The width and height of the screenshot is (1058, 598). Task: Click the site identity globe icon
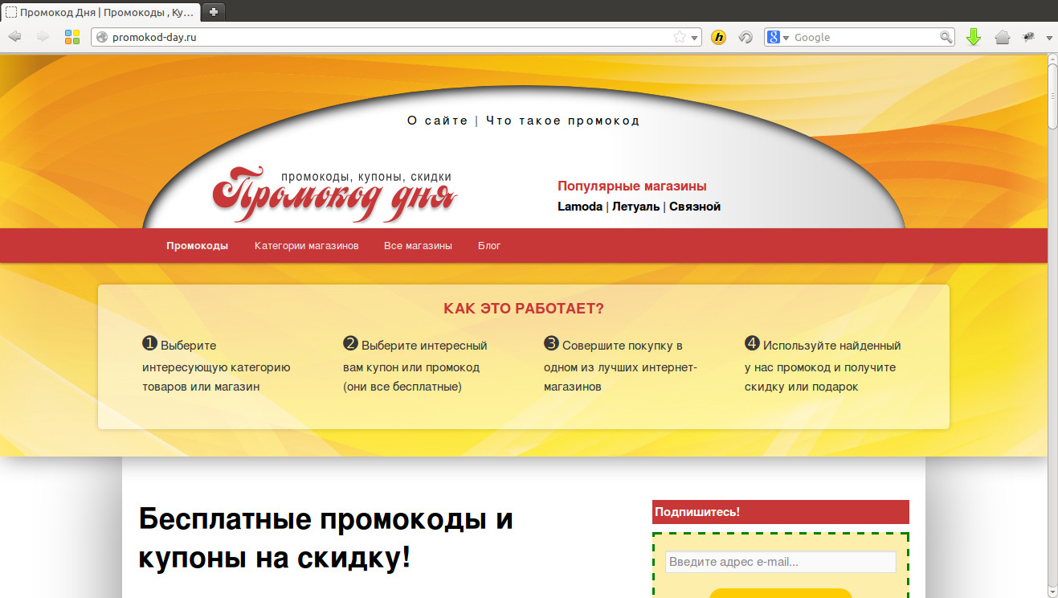click(x=101, y=37)
